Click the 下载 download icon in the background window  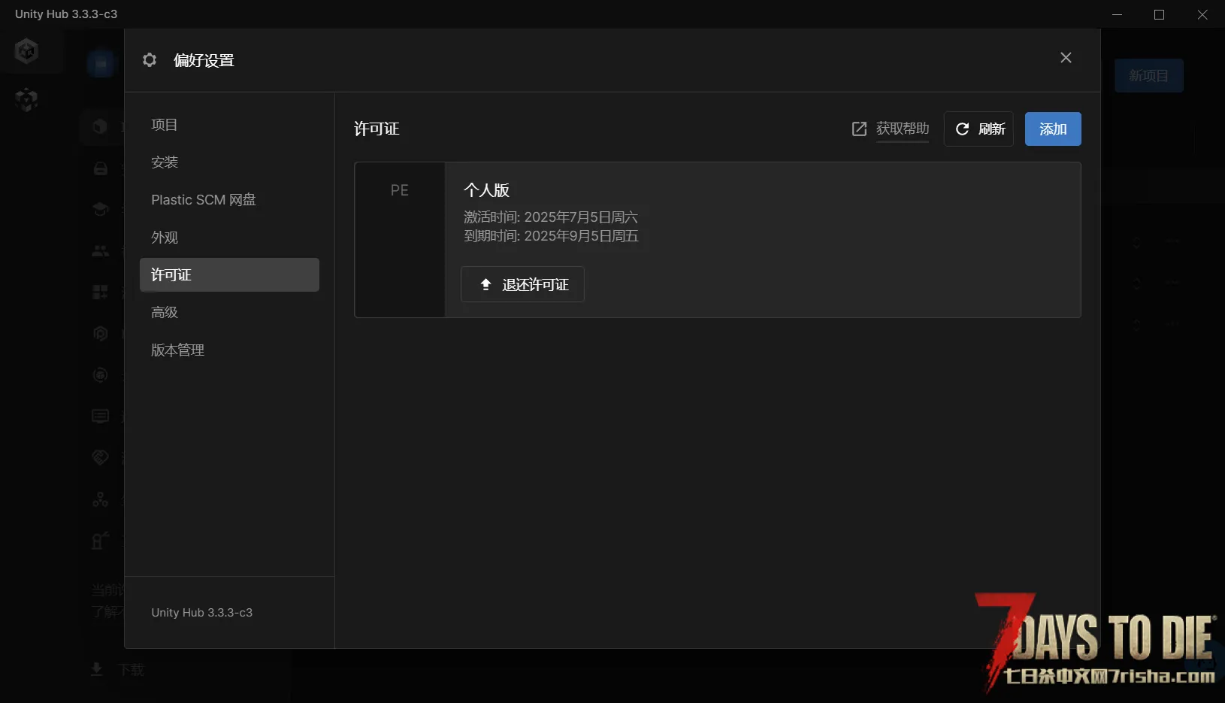(97, 669)
